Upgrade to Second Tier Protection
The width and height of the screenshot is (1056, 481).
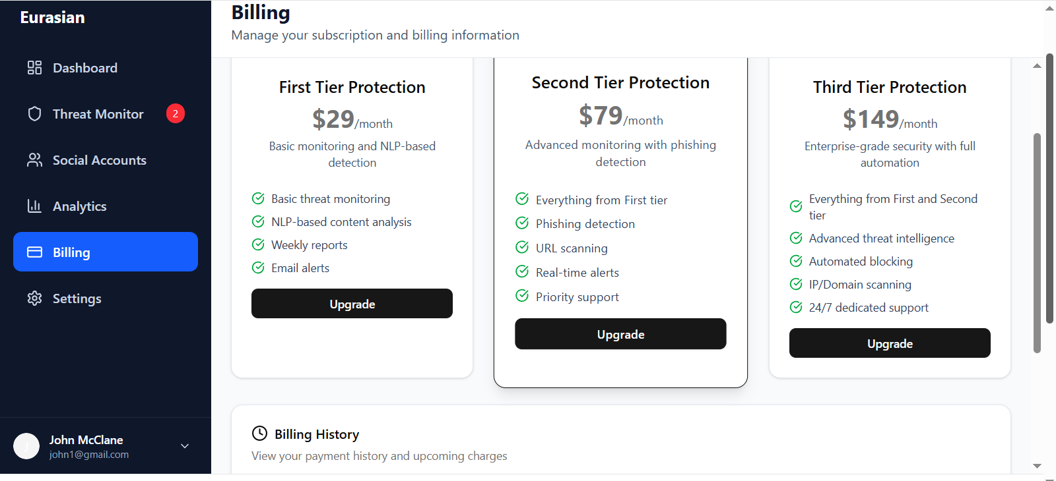tap(620, 334)
